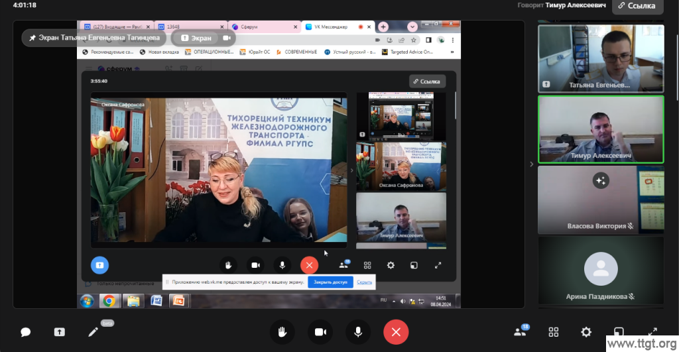Start screen sharing from bottom toolbar
Viewport: 679px width, 352px height.
[x=60, y=332]
